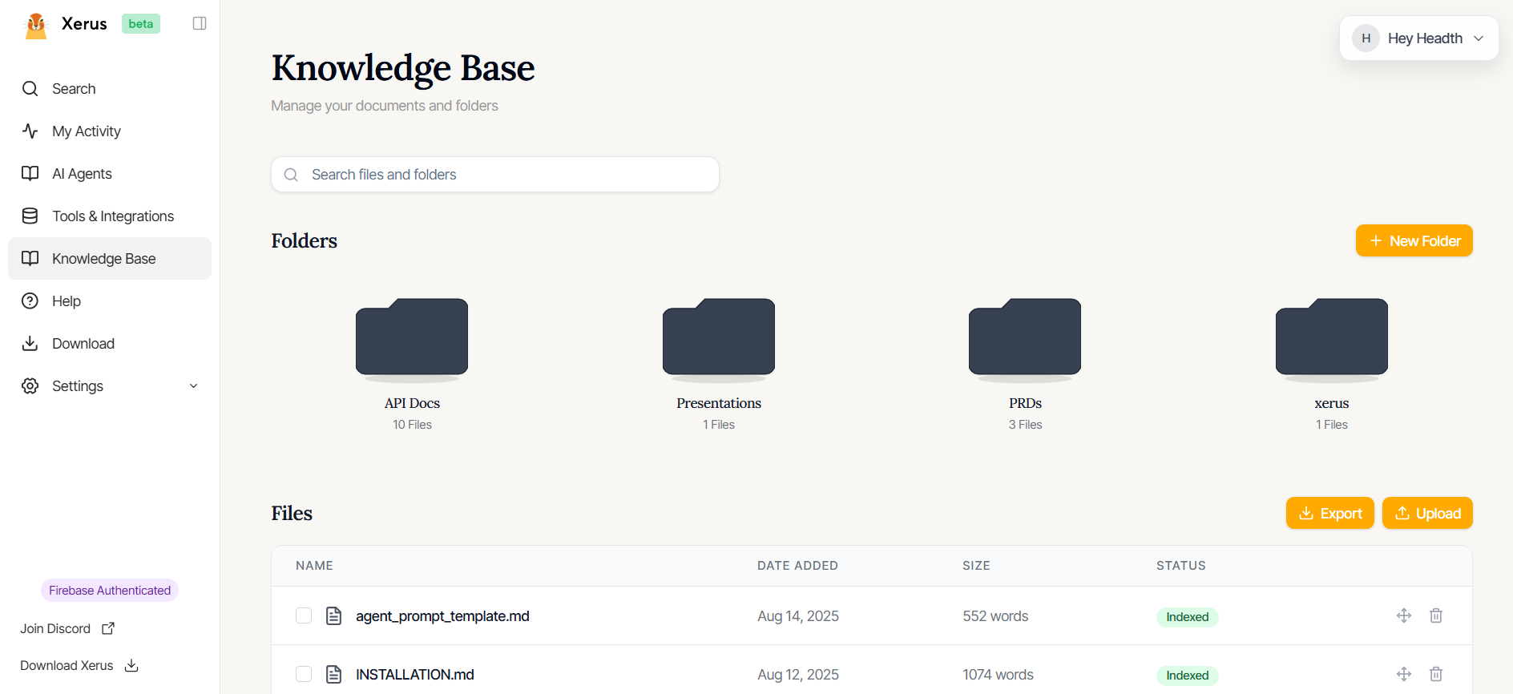Click the 1074 words size cell
The width and height of the screenshot is (1513, 694).
998,675
